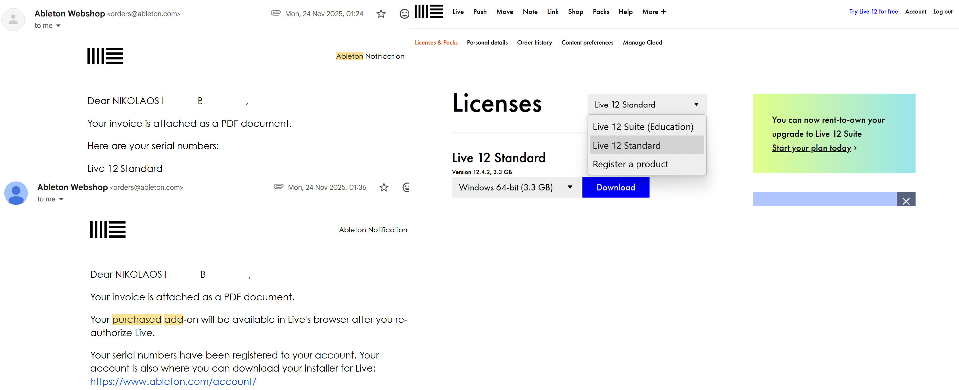Viewport: 959px width, 390px height.
Task: Click sender name Ableton Webshop in first email
Action: click(x=70, y=14)
